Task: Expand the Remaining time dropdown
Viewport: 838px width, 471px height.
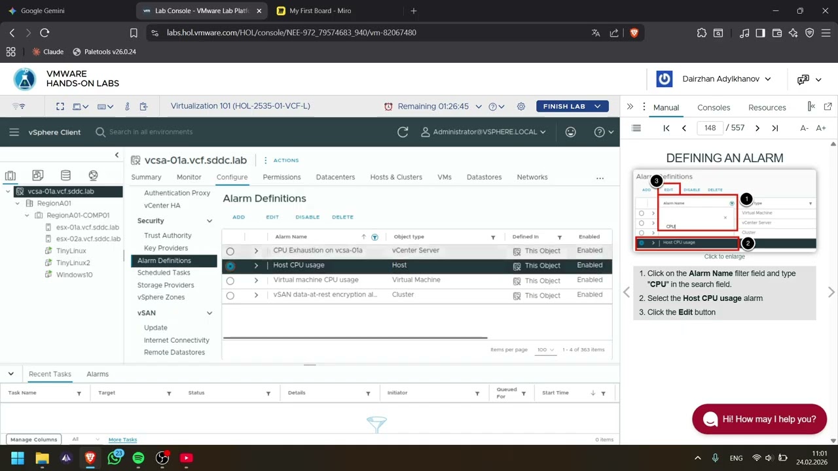Action: click(479, 106)
